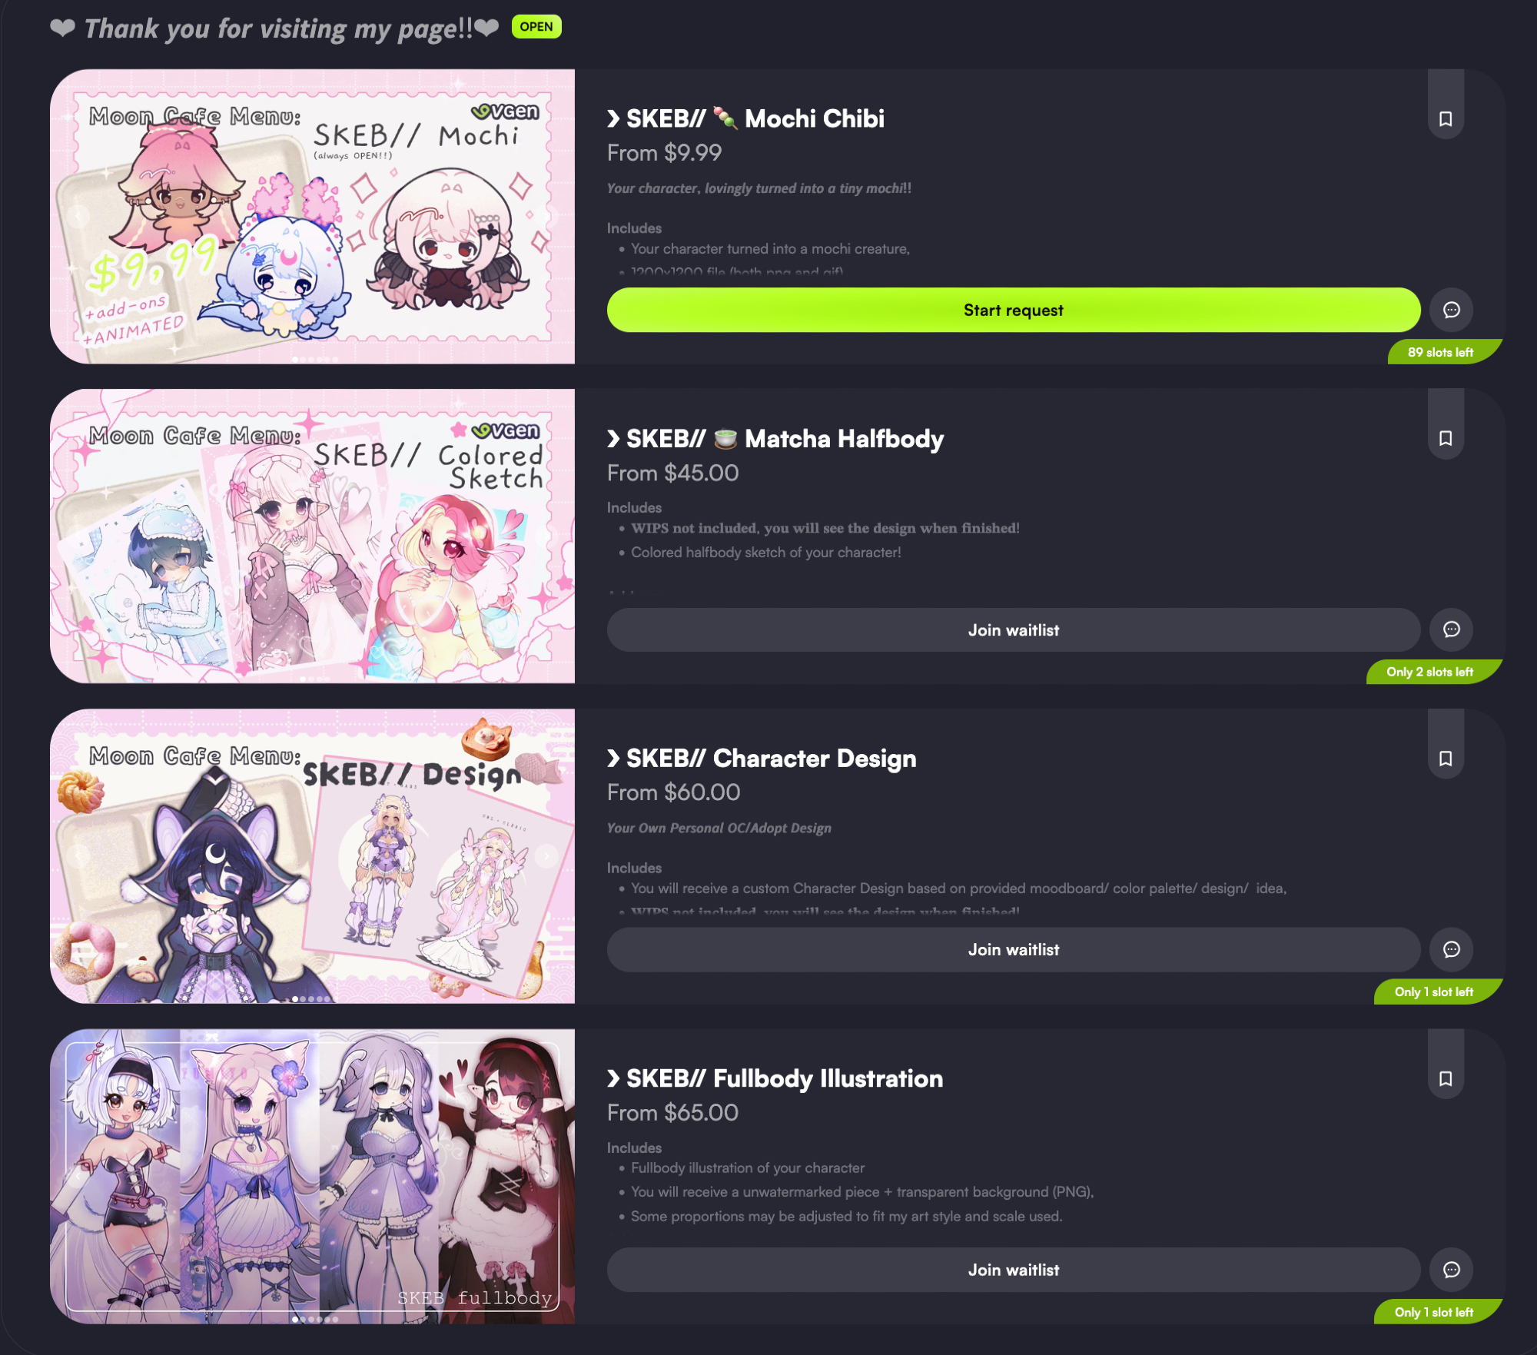Bookmark the Mochi Chibi service
1537x1355 pixels.
(x=1446, y=119)
